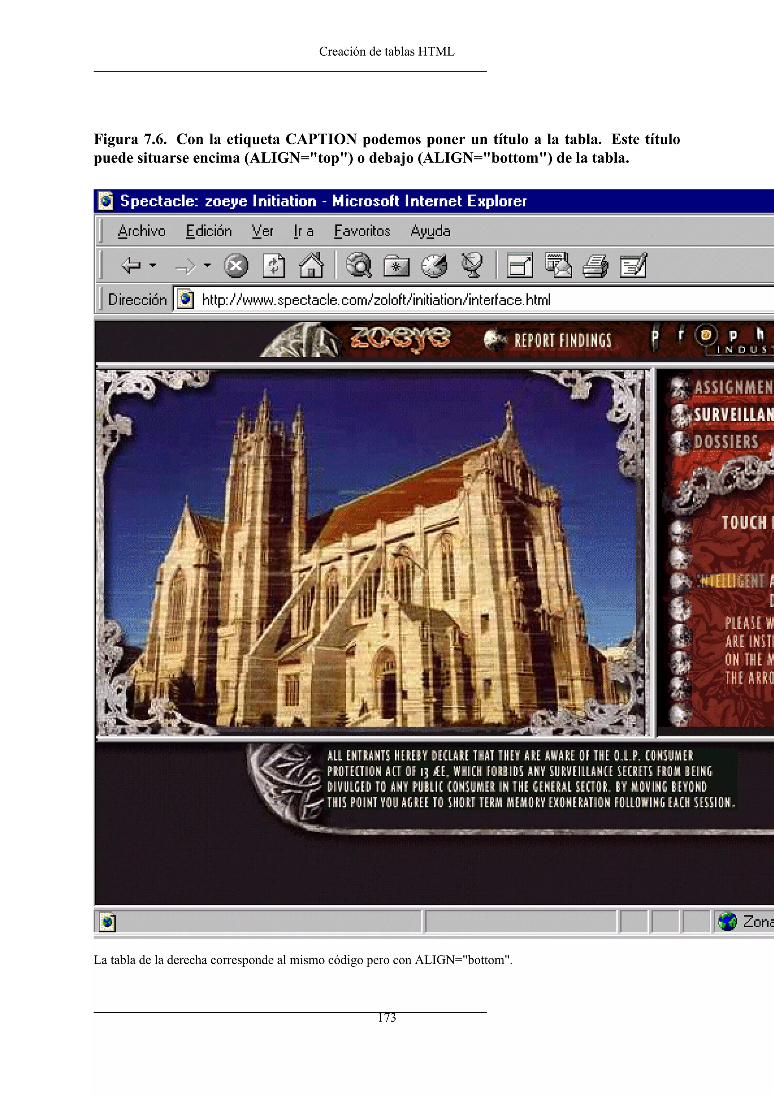Image resolution: width=774 pixels, height=1095 pixels.
Task: Expand the Back button history dropdown
Action: (153, 265)
